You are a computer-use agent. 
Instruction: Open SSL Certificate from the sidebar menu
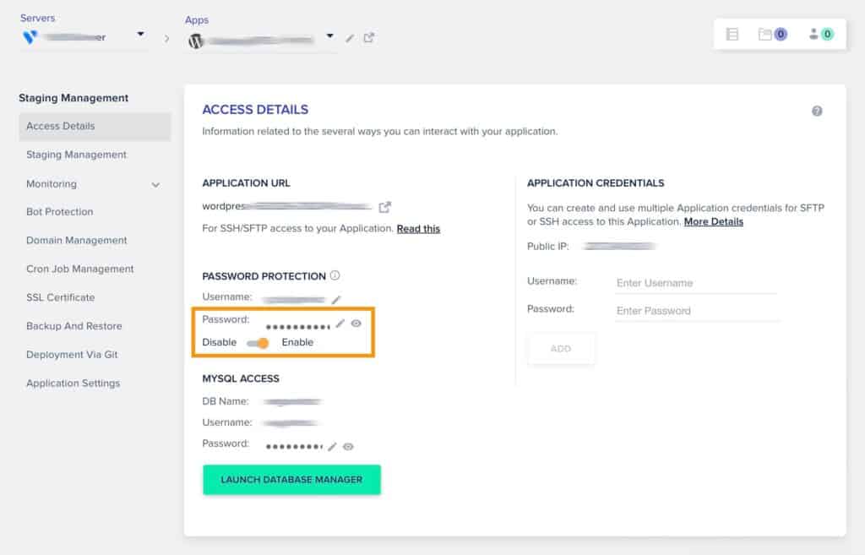(59, 297)
